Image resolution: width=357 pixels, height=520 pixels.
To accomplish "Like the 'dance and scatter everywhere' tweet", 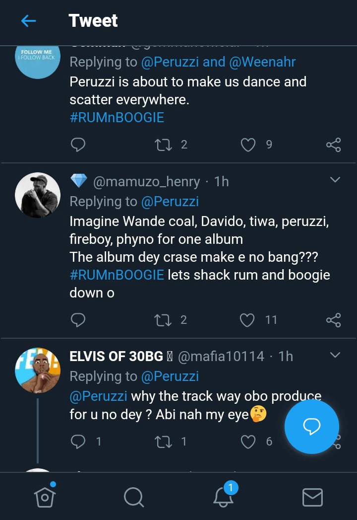I will 247,145.
